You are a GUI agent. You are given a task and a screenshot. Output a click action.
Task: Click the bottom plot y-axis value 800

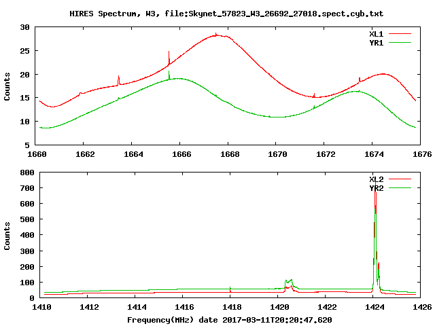coord(27,173)
